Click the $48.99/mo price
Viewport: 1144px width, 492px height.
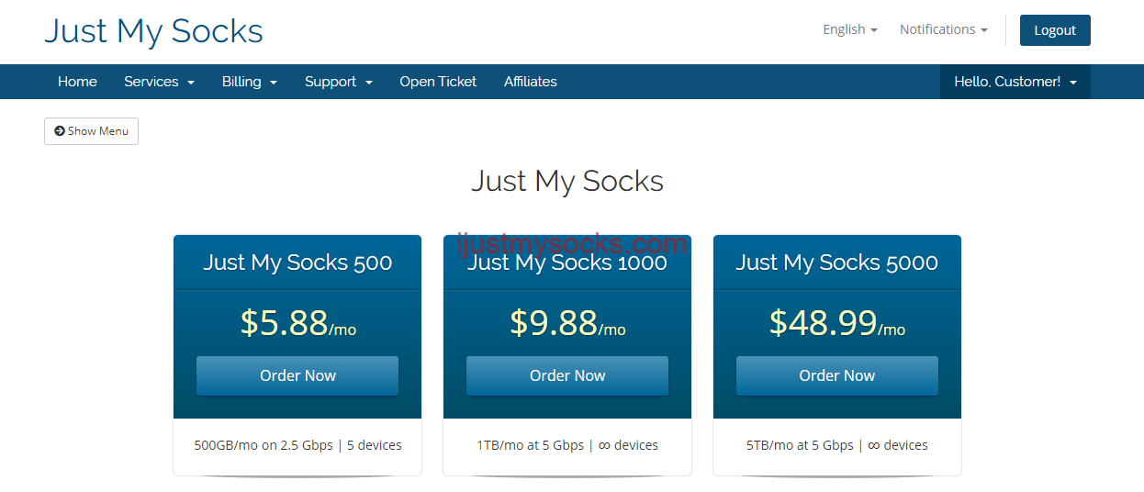pos(837,323)
